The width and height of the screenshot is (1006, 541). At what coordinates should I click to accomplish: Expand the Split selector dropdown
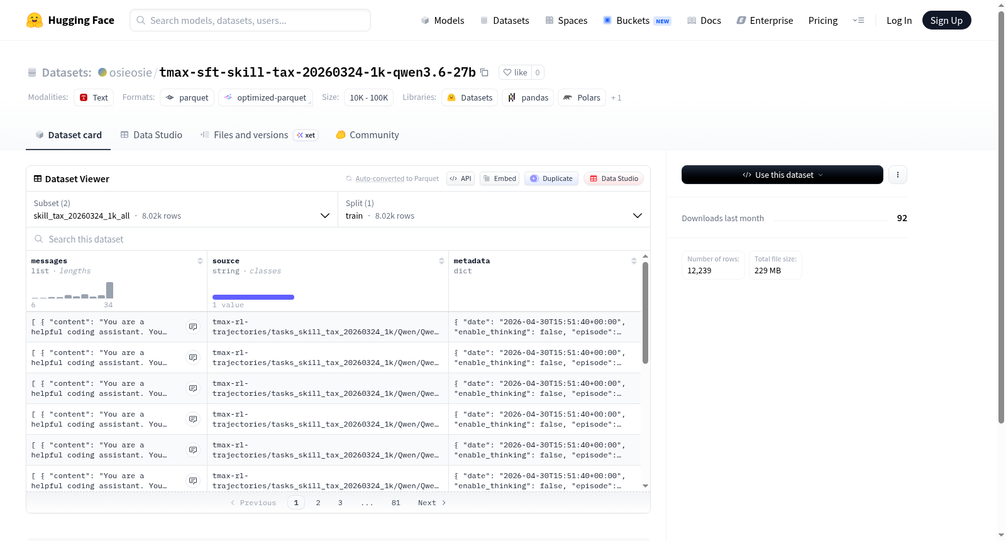point(494,209)
